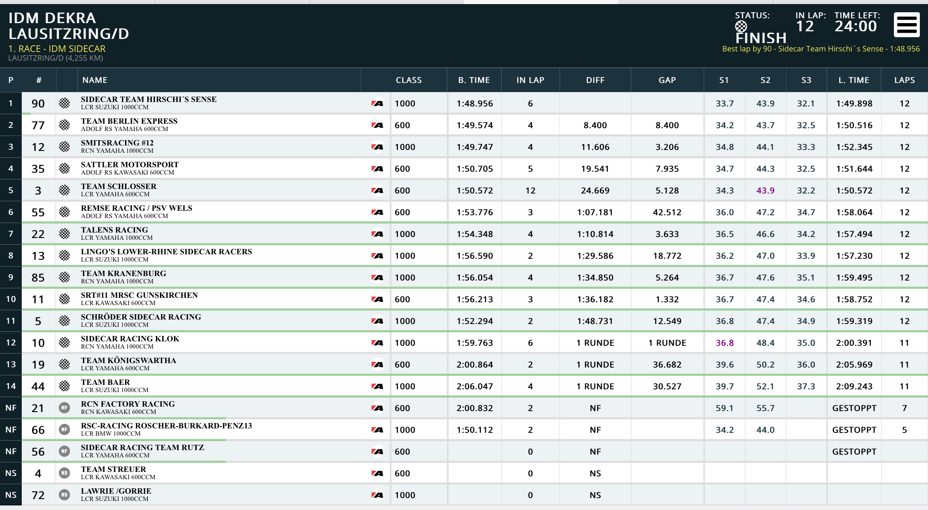This screenshot has width=928, height=510.
Task: Click checkered flag icon for Sattler Motorsport
Action: 64,169
